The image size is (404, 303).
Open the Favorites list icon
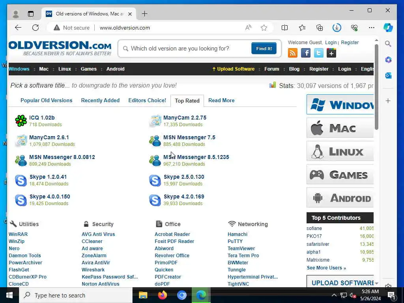tap(302, 28)
